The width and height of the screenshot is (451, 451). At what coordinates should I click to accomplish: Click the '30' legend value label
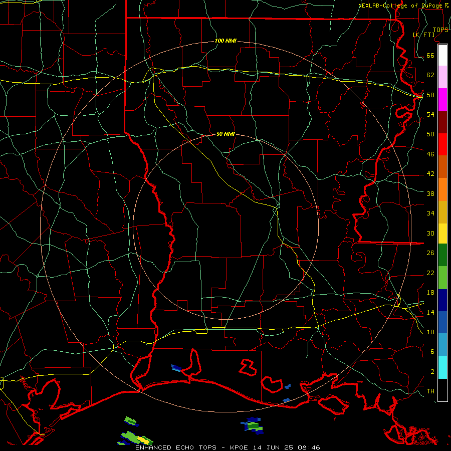click(x=430, y=233)
